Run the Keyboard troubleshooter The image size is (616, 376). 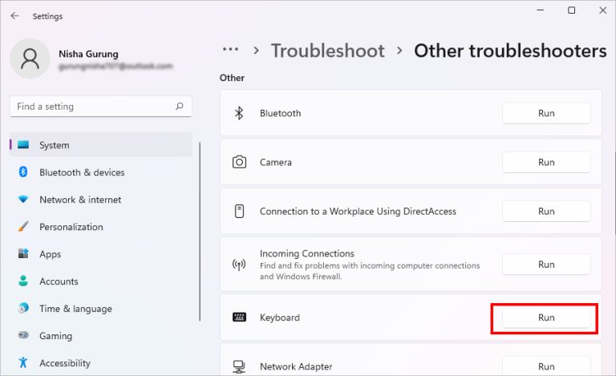point(545,317)
